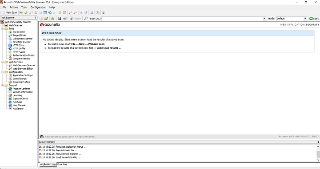Open Web Scanner from the top toolbar icon
Screen dimensions: 320x169
[x=21, y=12]
